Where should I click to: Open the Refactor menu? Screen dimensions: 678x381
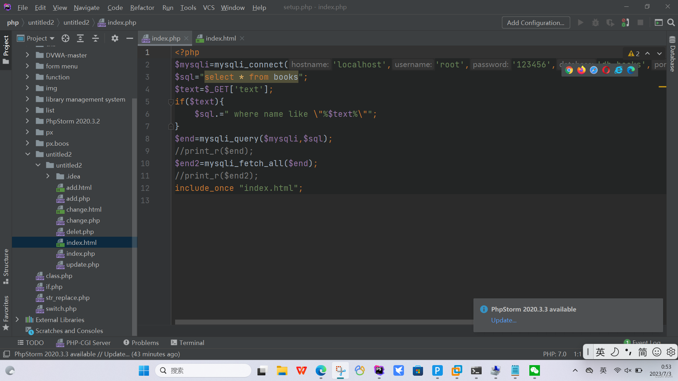[x=142, y=7]
